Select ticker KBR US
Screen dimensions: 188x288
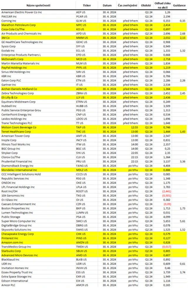[x=81, y=76]
